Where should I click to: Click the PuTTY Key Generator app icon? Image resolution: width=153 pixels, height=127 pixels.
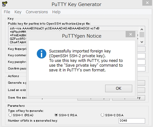pos(5,4)
